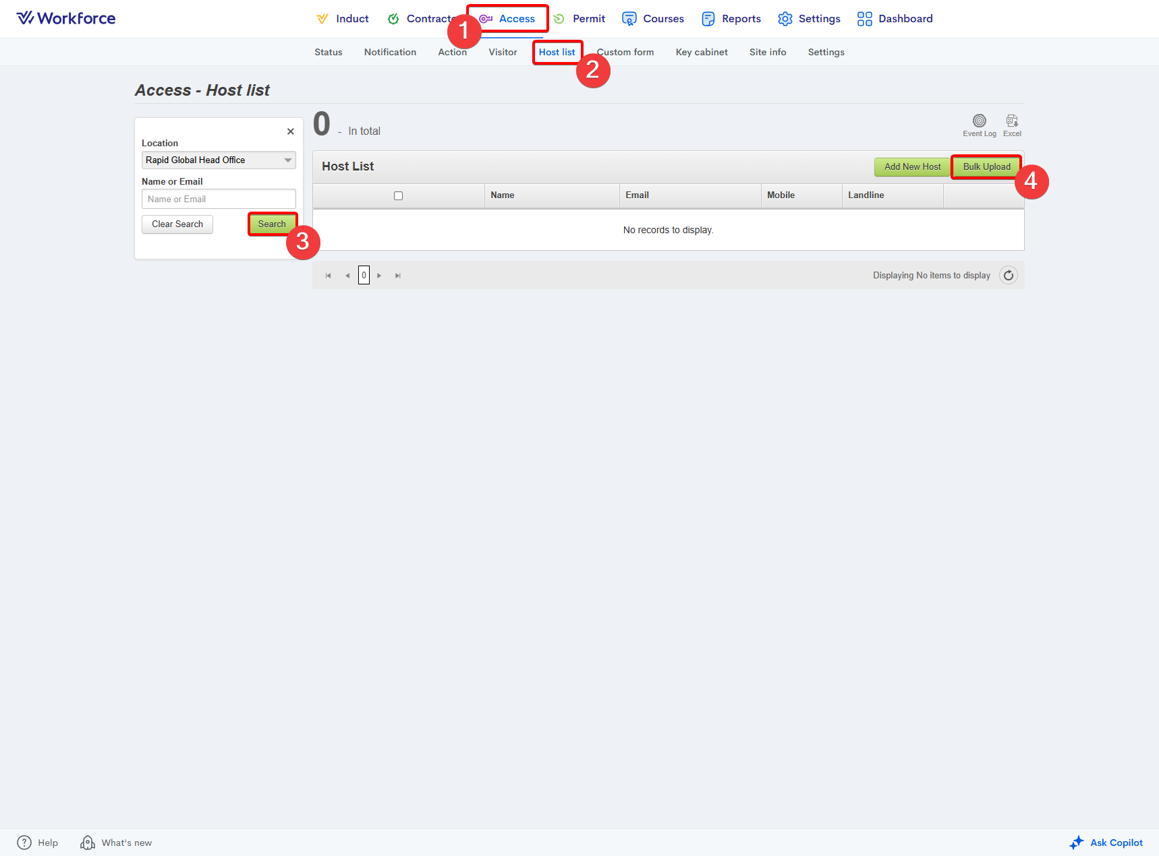Go to first page arrow

[329, 276]
